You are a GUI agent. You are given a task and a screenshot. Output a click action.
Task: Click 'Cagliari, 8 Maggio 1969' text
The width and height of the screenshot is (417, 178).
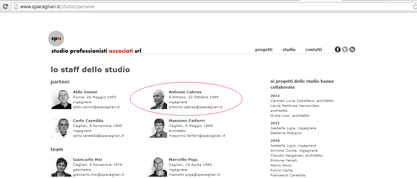click(191, 126)
